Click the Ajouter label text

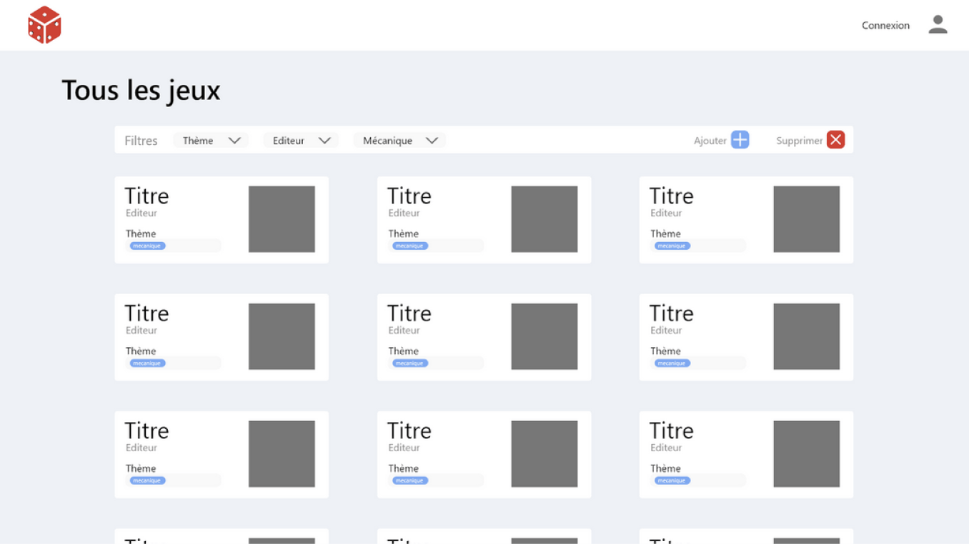click(x=710, y=141)
